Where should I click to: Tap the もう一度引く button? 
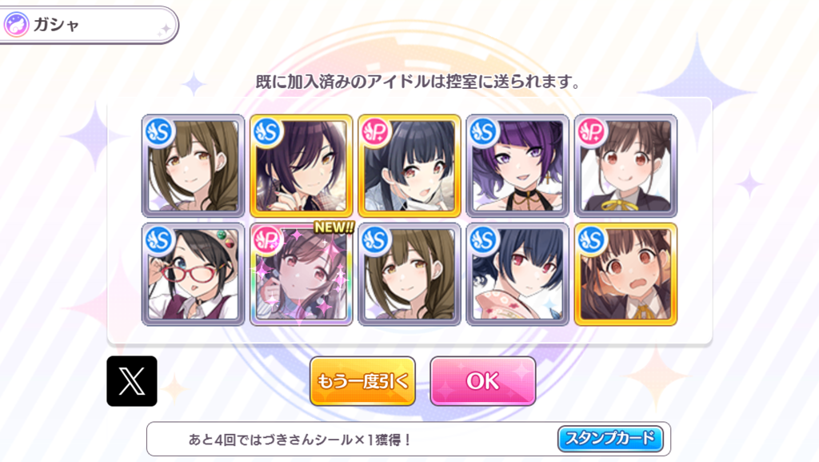[362, 381]
